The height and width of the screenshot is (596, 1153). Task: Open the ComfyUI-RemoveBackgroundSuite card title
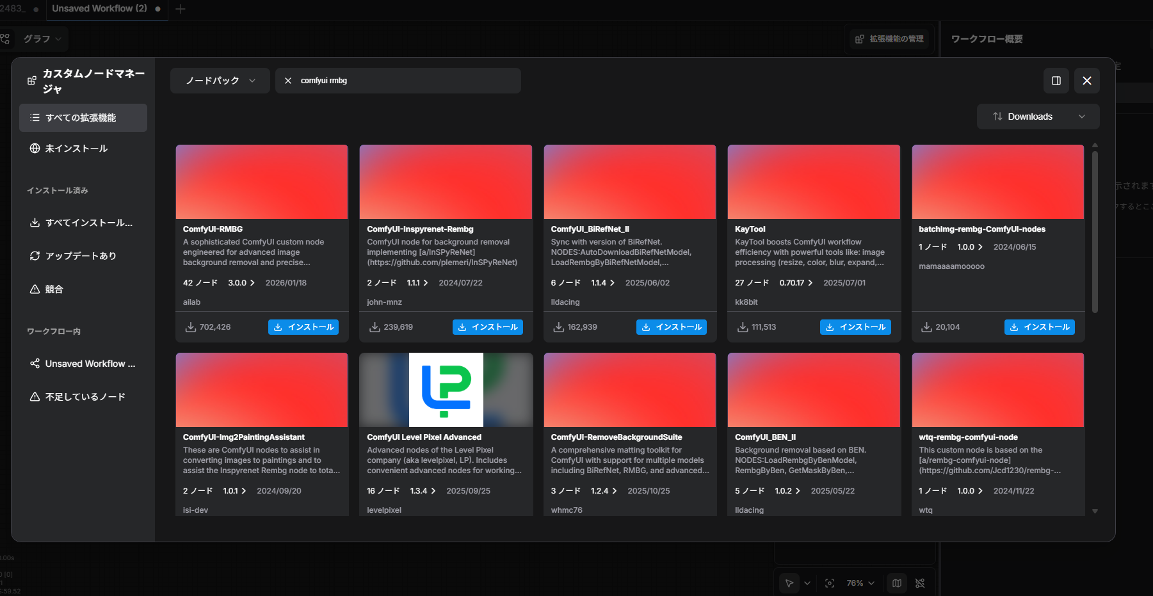click(617, 437)
